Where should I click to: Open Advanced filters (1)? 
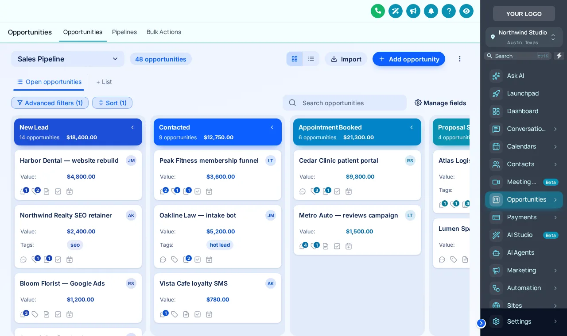coord(50,103)
